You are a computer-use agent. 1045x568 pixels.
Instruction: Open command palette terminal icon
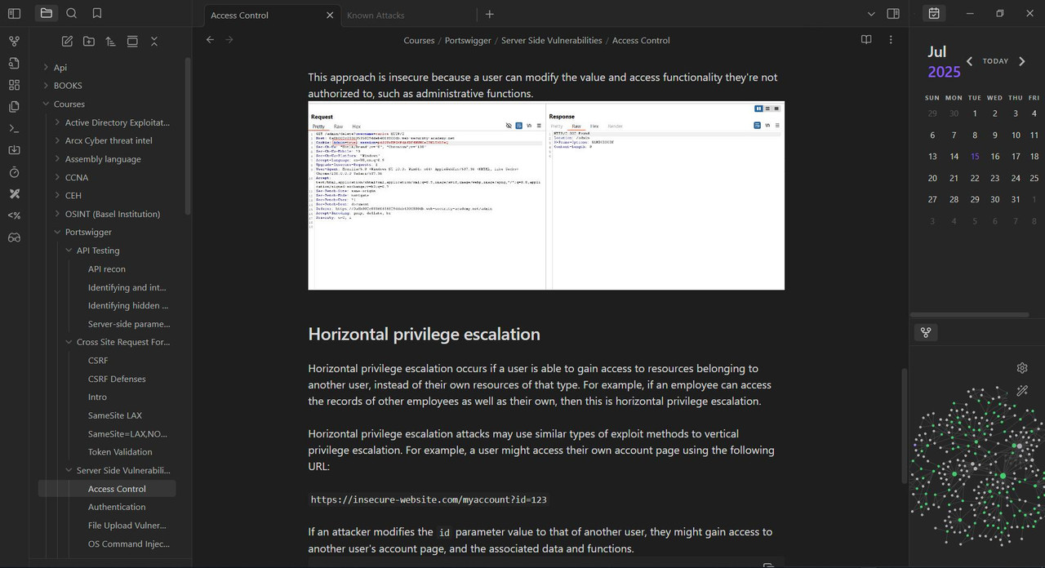(14, 128)
